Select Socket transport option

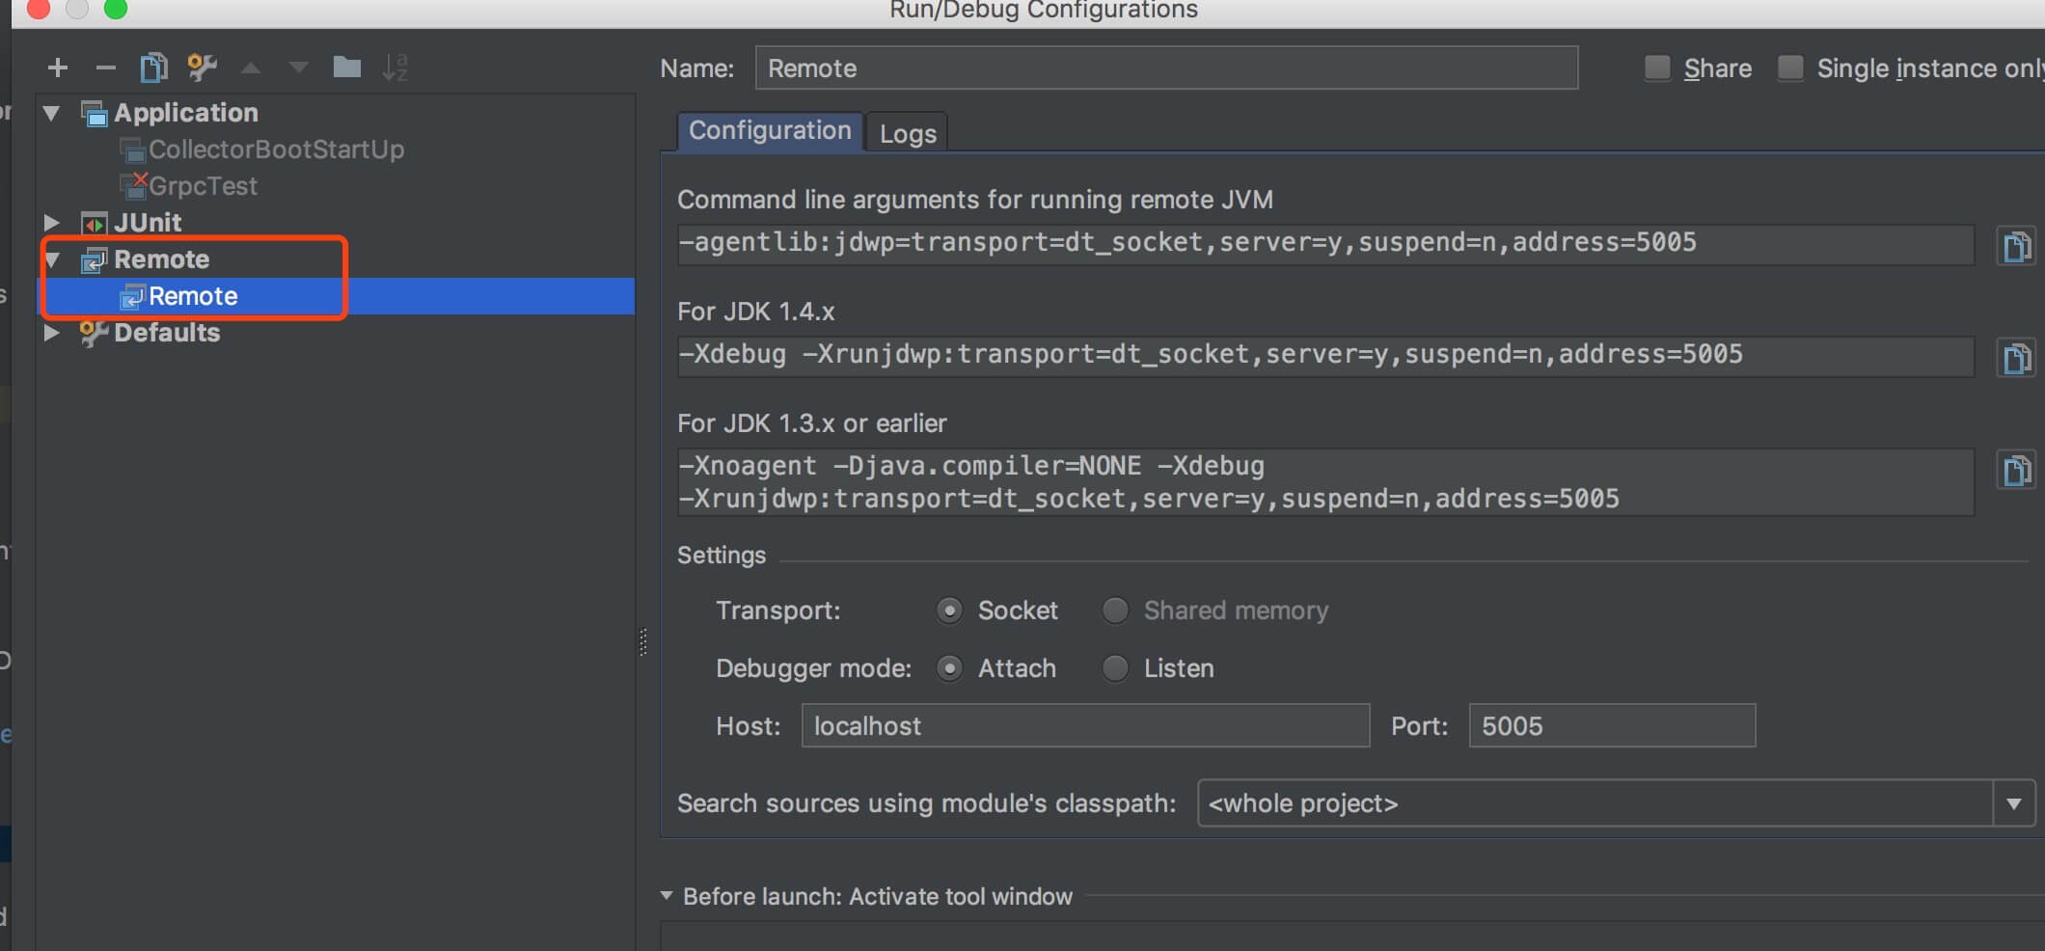click(949, 611)
